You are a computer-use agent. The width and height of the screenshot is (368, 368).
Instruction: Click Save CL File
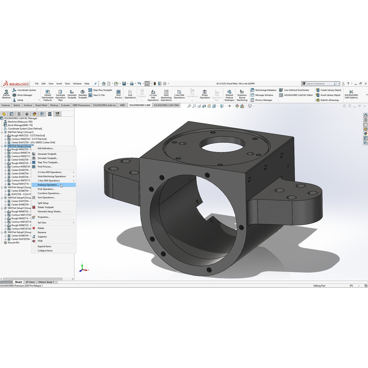(98, 95)
